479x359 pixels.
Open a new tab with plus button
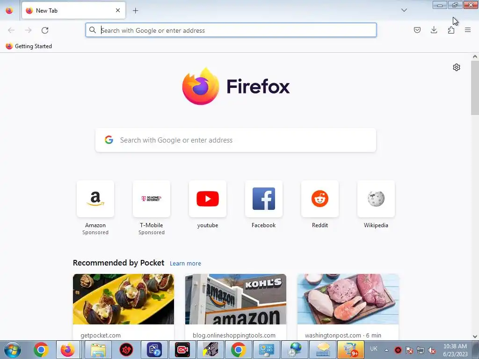(x=135, y=10)
